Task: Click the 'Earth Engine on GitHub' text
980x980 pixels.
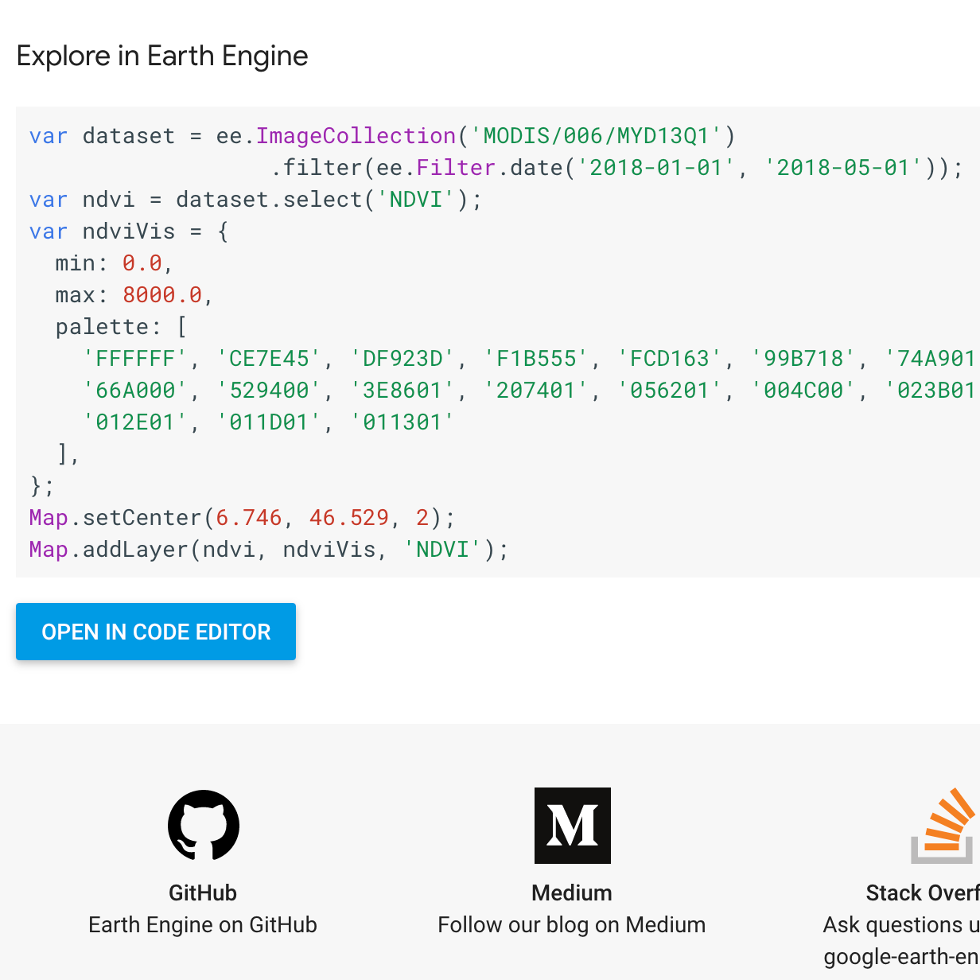Action: (203, 924)
